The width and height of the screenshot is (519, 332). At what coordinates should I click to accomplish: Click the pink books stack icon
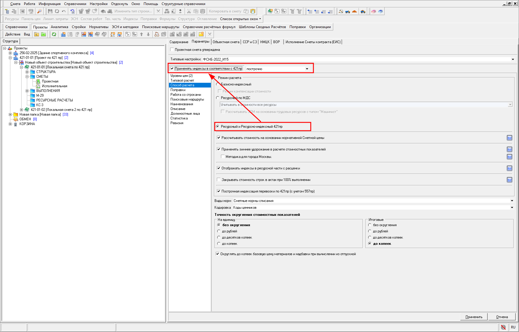374,11
